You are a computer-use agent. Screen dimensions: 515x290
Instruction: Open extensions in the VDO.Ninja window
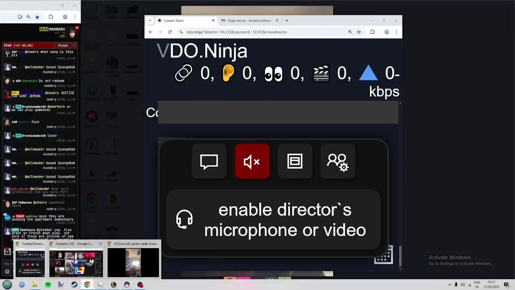372,32
